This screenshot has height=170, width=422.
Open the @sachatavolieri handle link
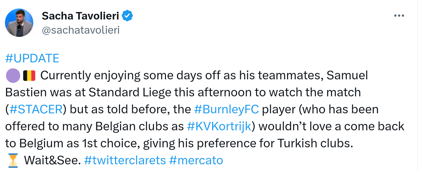click(80, 30)
